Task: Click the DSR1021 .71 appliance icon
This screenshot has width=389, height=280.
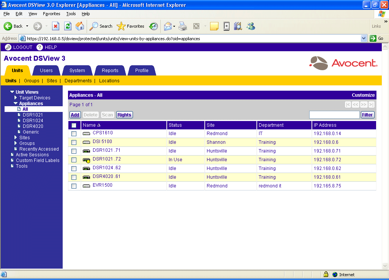Action: (x=86, y=151)
